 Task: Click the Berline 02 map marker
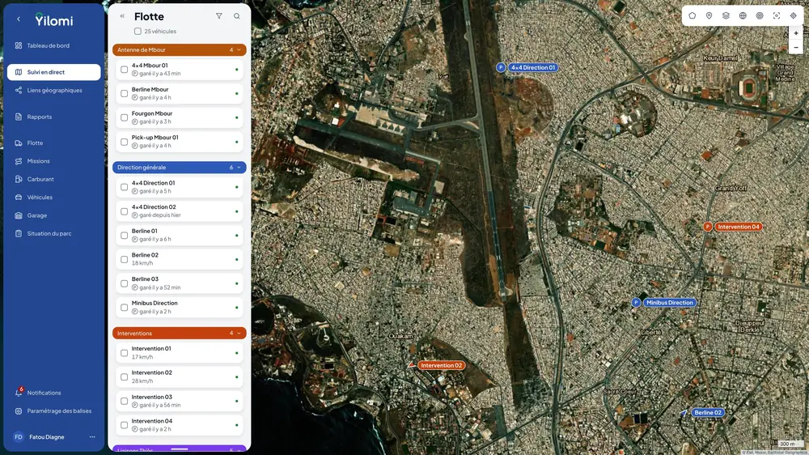click(703, 413)
